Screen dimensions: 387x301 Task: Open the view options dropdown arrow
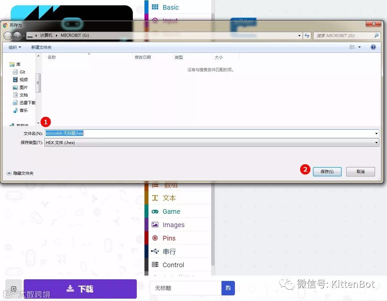[359, 47]
